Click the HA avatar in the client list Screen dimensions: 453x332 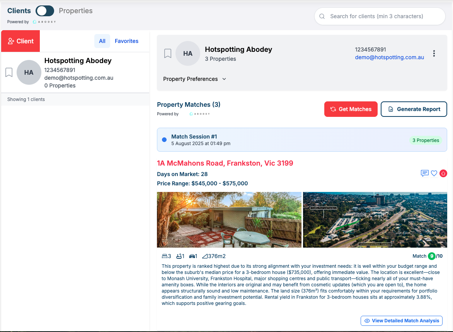pyautogui.click(x=29, y=72)
